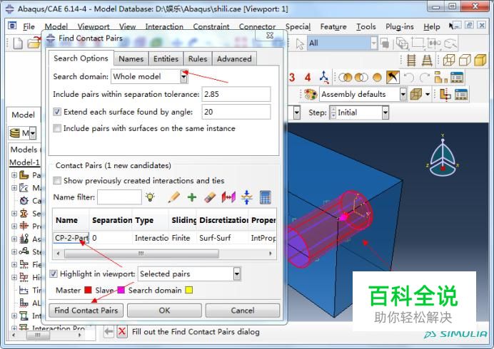Image resolution: width=494 pixels, height=349 pixels.
Task: Select the CP-2-Part contact pair row
Action: pyautogui.click(x=164, y=238)
